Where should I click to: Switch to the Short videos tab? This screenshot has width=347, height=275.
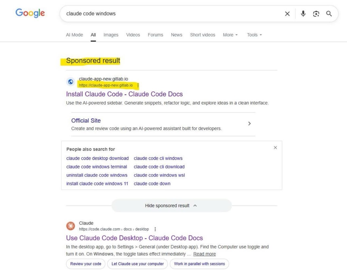click(x=203, y=35)
